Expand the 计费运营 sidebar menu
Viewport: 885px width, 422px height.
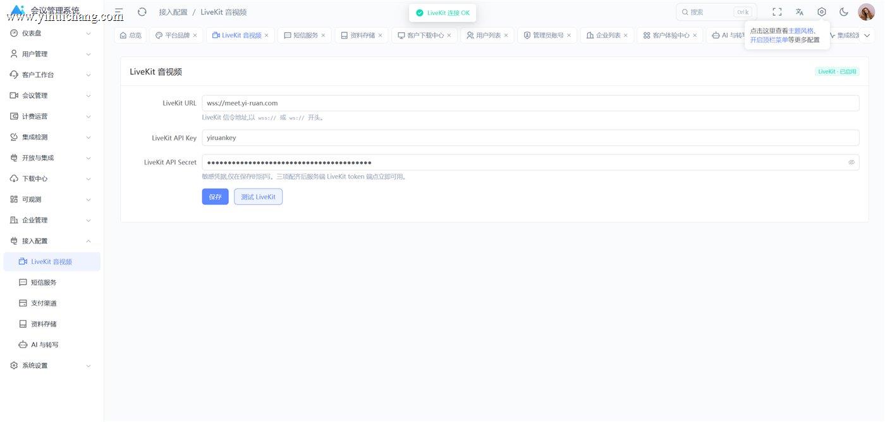52,116
